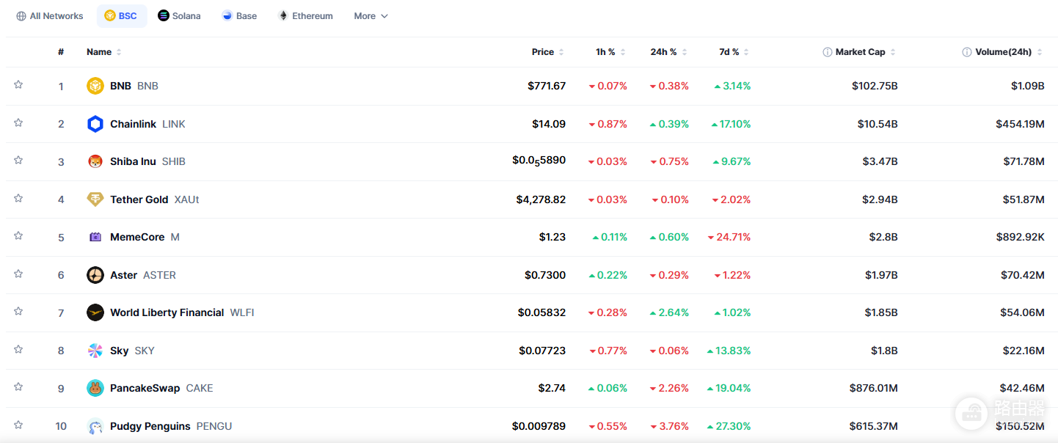This screenshot has width=1058, height=443.
Task: Click the Sky colorful logo icon
Action: [95, 351]
